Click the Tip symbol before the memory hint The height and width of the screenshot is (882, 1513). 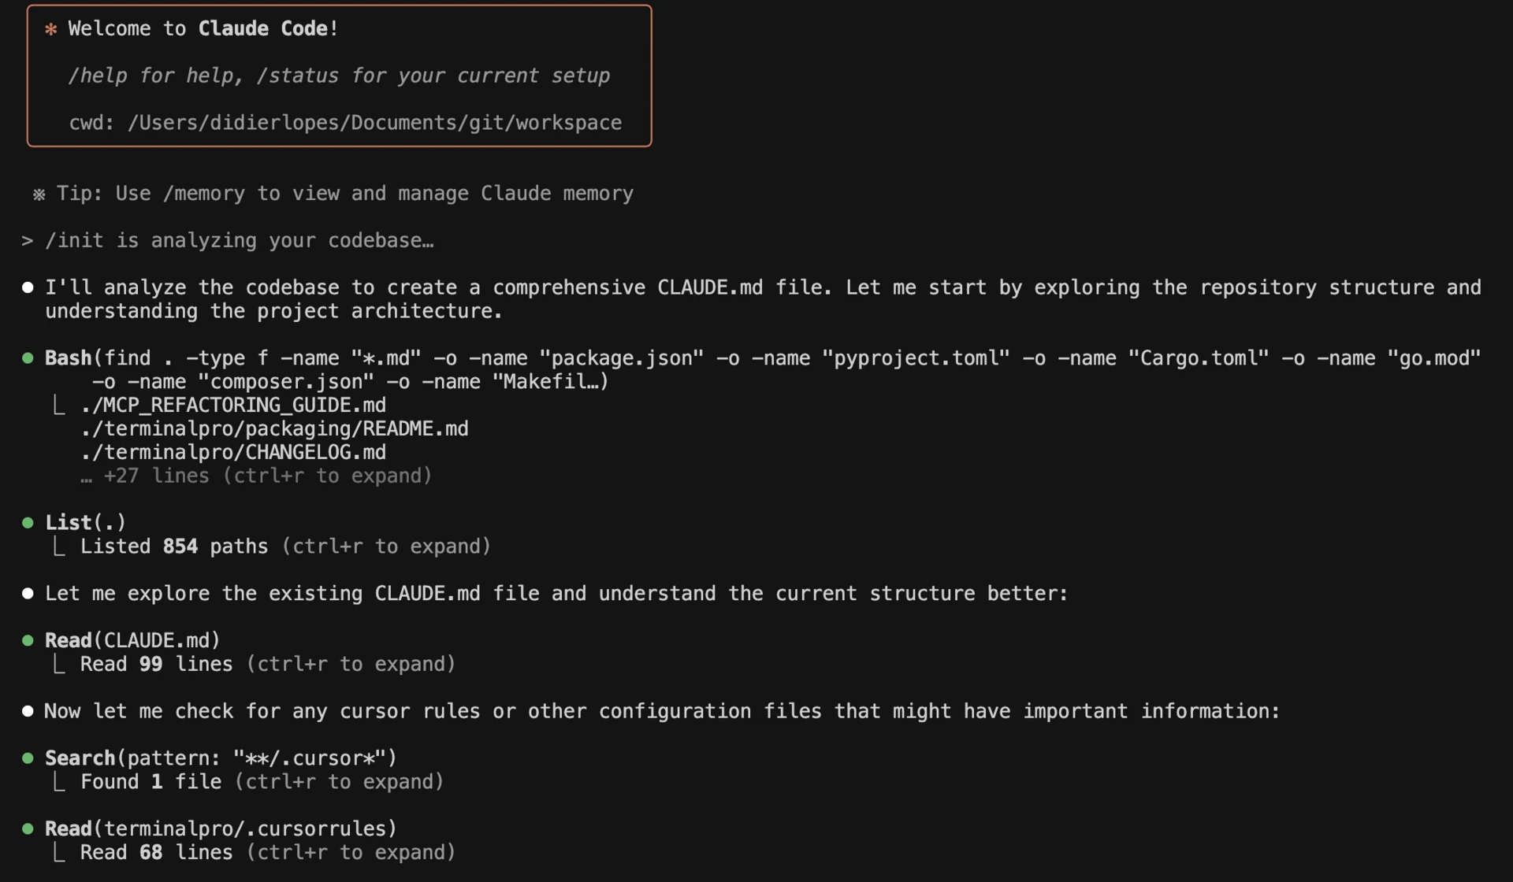[x=39, y=195]
